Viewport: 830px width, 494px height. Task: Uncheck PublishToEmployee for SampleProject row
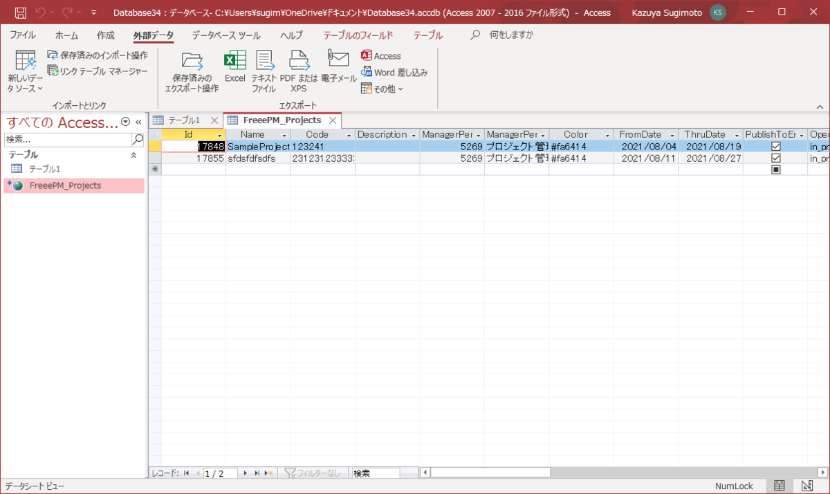click(776, 147)
